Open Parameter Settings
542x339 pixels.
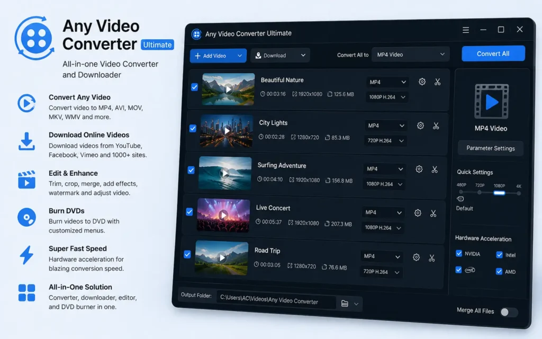[x=491, y=148]
